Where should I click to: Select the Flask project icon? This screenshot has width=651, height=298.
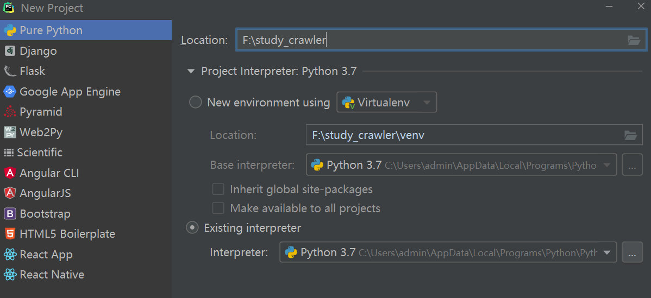(10, 71)
